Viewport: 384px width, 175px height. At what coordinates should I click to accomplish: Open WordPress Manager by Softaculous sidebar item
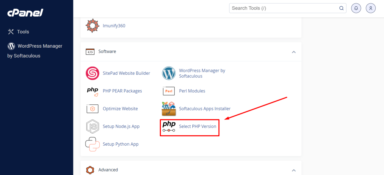tap(35, 51)
